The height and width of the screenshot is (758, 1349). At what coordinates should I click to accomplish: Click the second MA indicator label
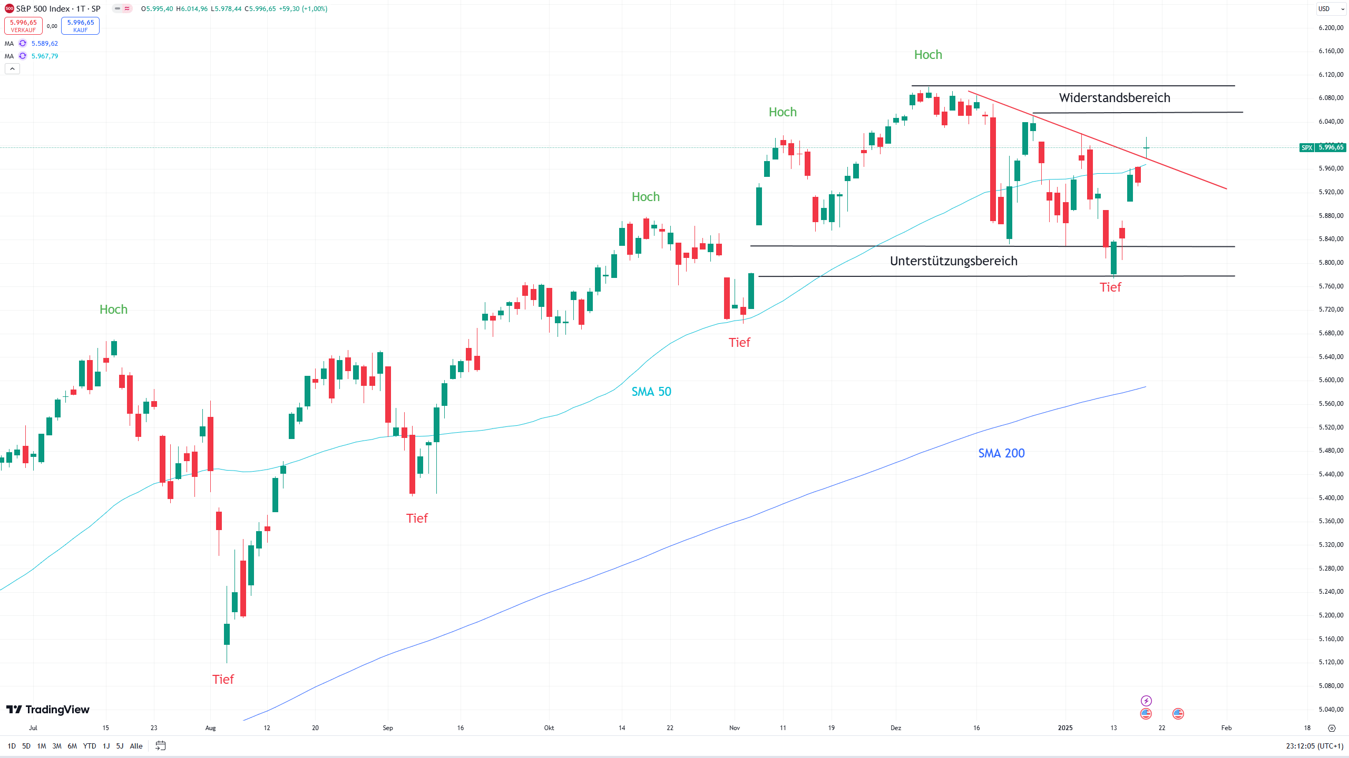tap(9, 56)
